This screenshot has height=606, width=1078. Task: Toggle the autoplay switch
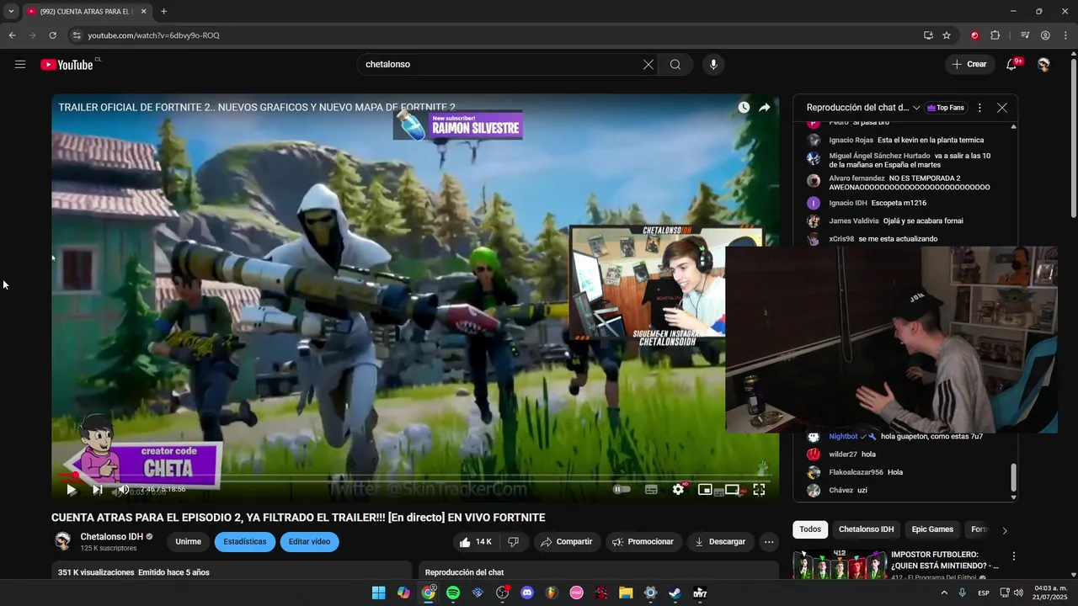pyautogui.click(x=622, y=489)
